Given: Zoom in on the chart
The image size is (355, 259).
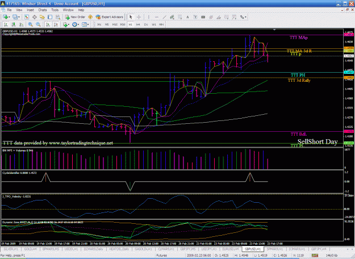Looking at the screenshot, I should 30,24.
